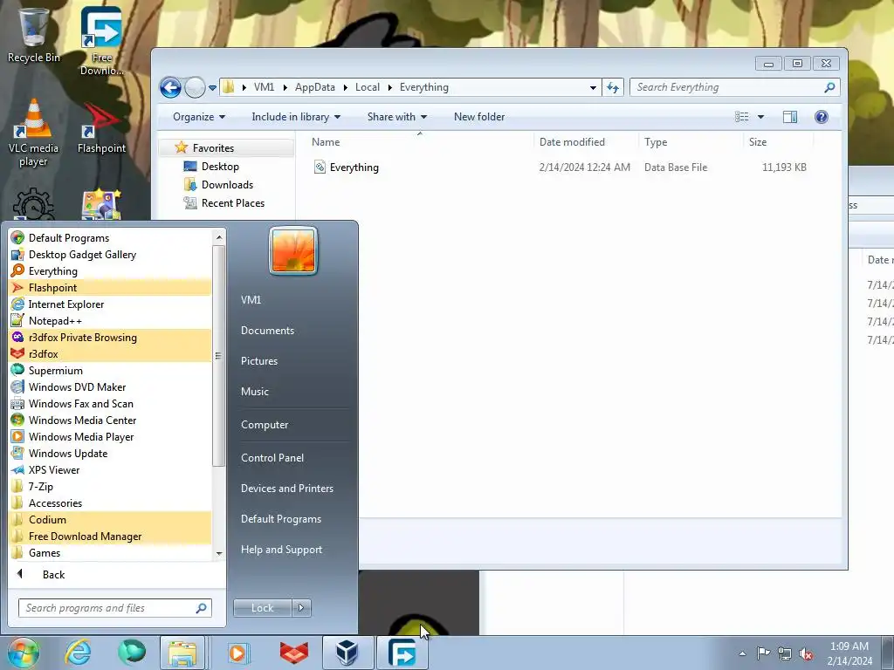Click the Lock button
Viewport: 894px width, 670px height.
262,608
